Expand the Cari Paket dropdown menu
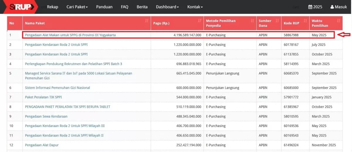The width and height of the screenshot is (352, 152). [77, 7]
